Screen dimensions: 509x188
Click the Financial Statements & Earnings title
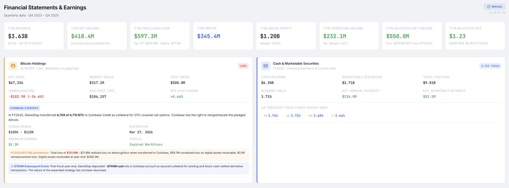(45, 8)
